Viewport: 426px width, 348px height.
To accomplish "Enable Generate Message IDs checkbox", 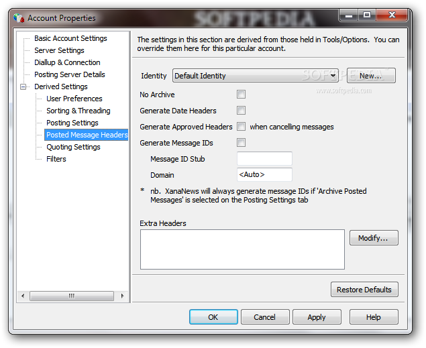I will (241, 143).
